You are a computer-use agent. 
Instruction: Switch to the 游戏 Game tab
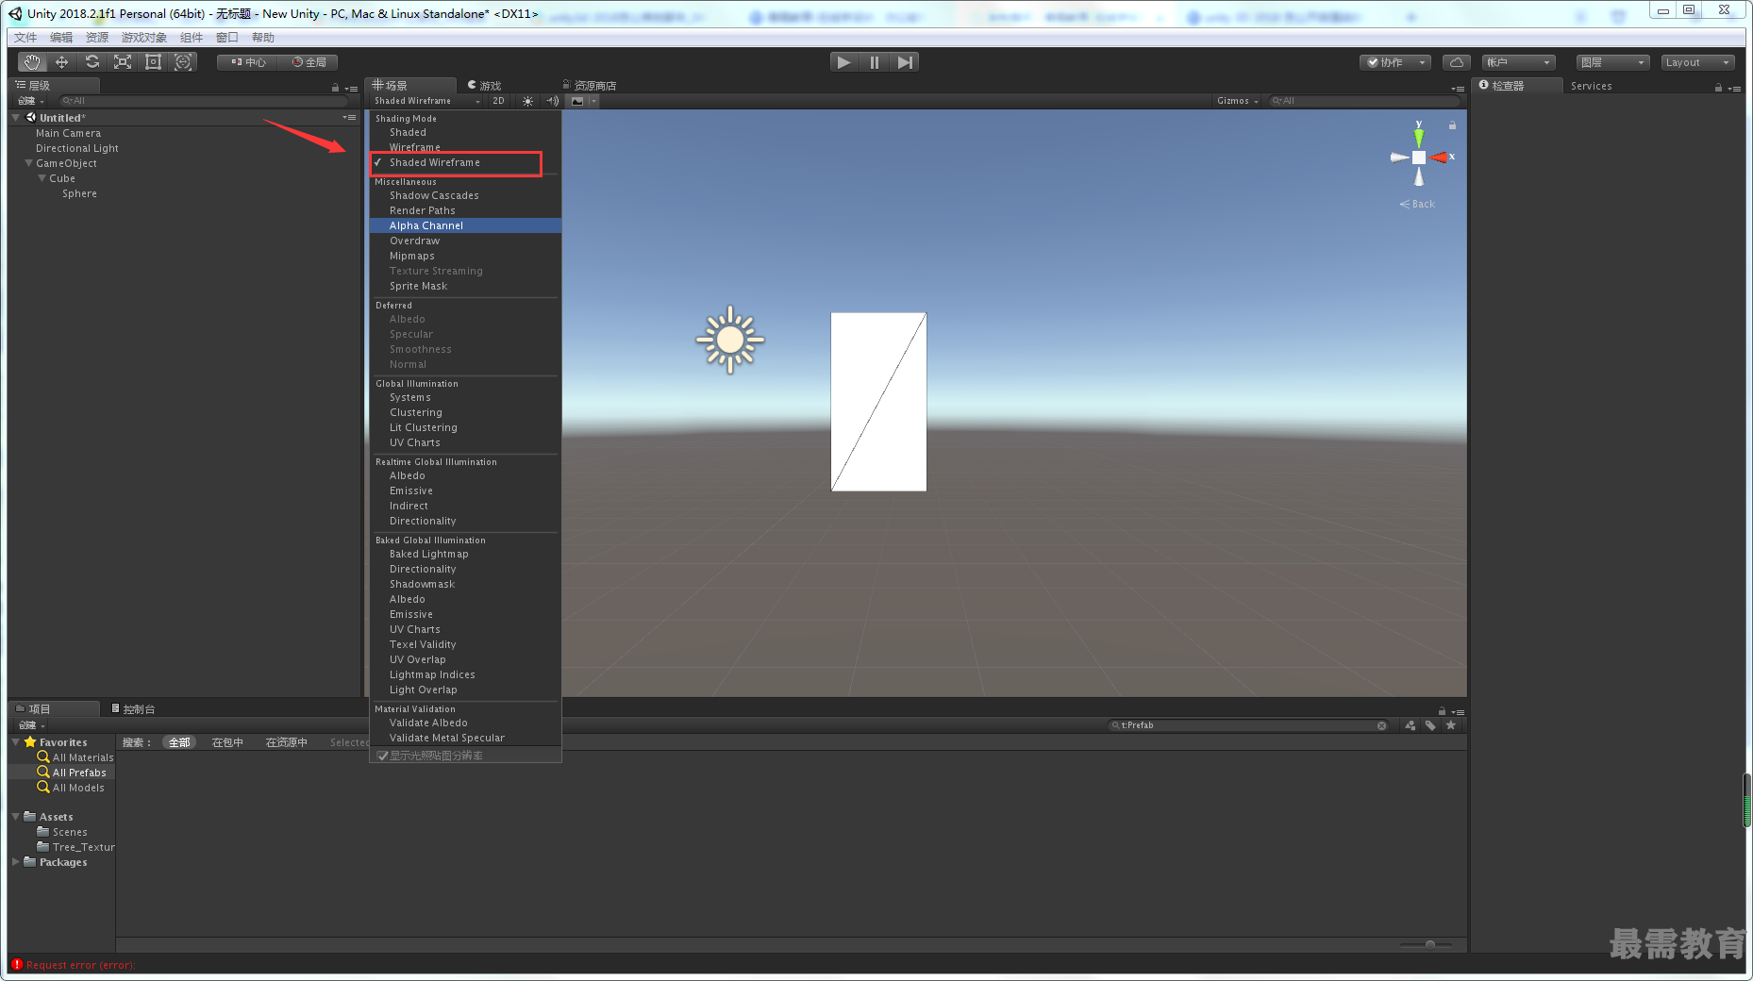pos(485,86)
